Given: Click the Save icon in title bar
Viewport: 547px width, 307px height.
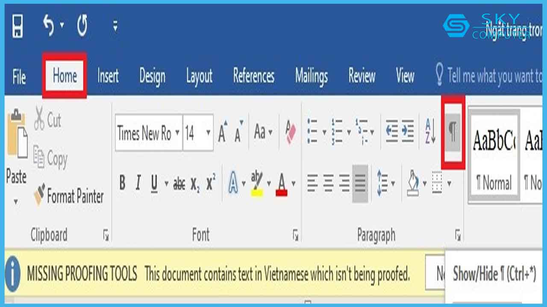Looking at the screenshot, I should pyautogui.click(x=17, y=26).
